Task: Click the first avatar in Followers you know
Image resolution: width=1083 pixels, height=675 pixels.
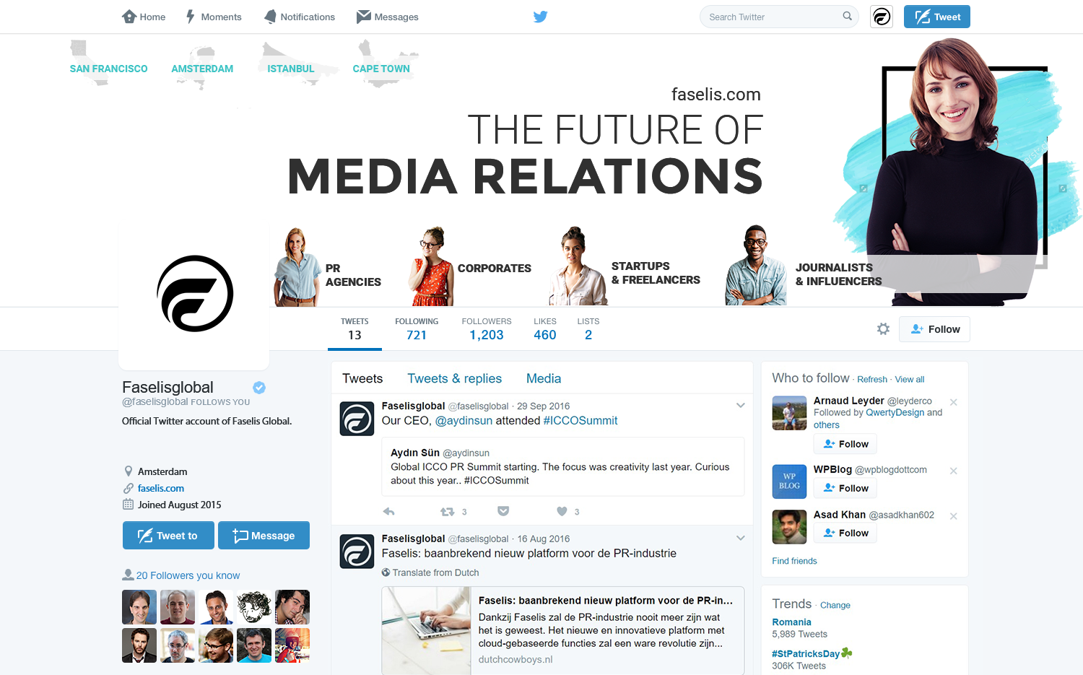Action: [139, 607]
